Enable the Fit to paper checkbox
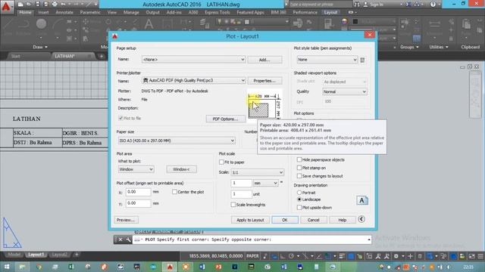 click(221, 162)
